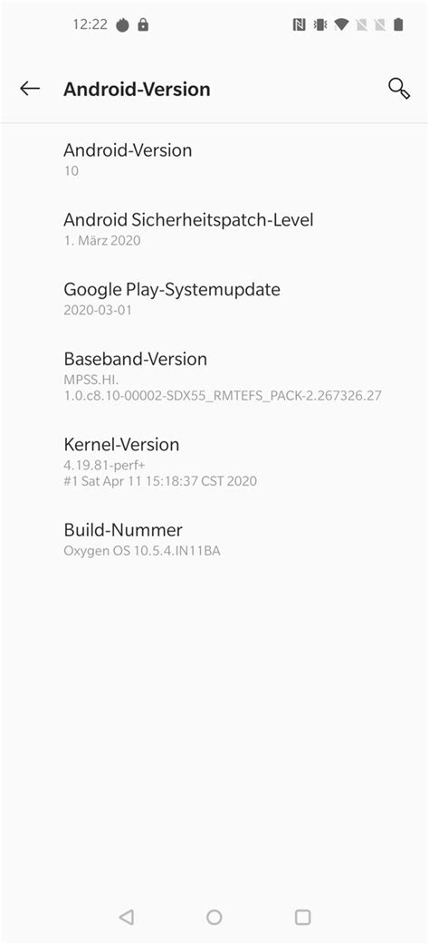Tap the NFC status icon
Screen dimensions: 429x945
coord(299,24)
